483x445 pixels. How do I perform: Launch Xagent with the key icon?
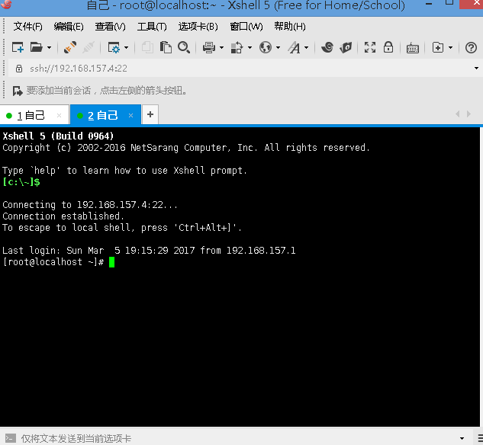point(346,48)
